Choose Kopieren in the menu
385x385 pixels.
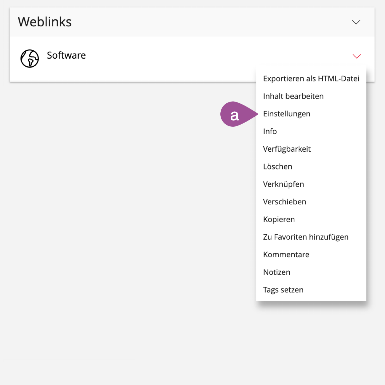[279, 219]
